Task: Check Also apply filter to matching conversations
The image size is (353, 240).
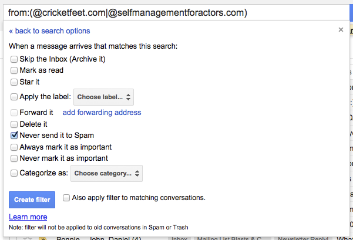Action: pos(66,198)
